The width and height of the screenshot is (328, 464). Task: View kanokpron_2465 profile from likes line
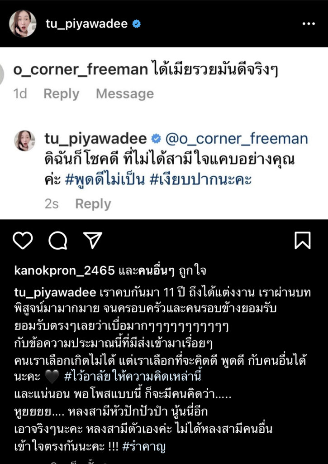tap(64, 271)
